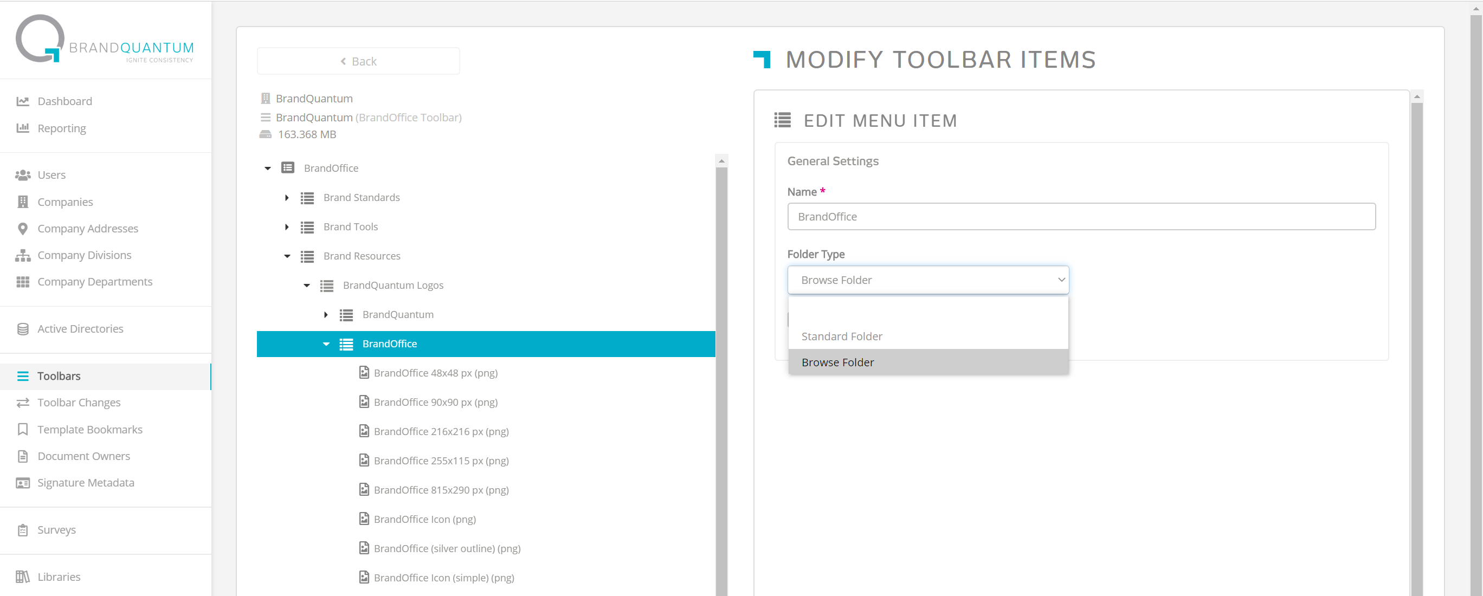Click the Company Addresses pin icon

[x=22, y=229]
